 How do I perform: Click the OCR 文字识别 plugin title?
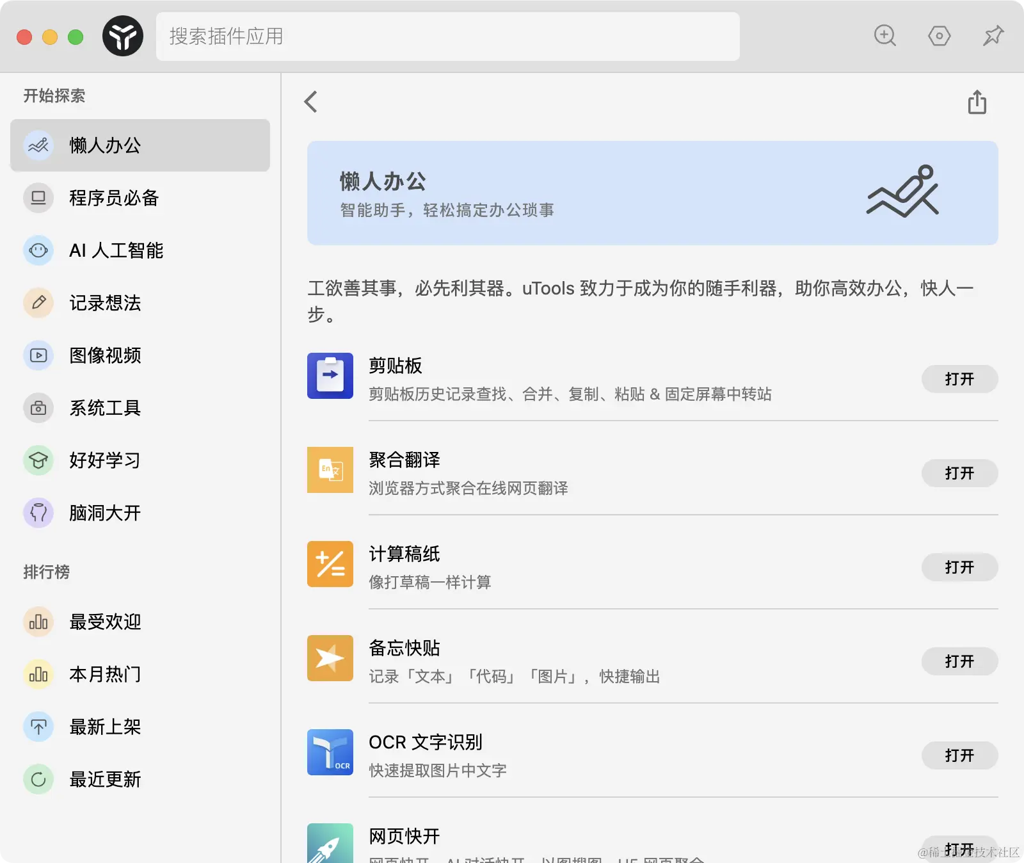pyautogui.click(x=426, y=742)
